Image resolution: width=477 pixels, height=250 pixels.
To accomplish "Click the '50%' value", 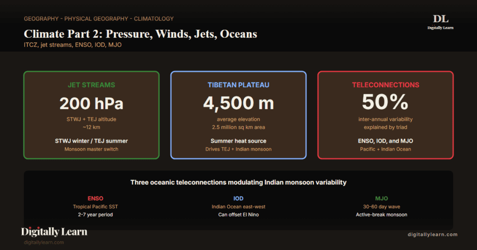I will (x=385, y=102).
